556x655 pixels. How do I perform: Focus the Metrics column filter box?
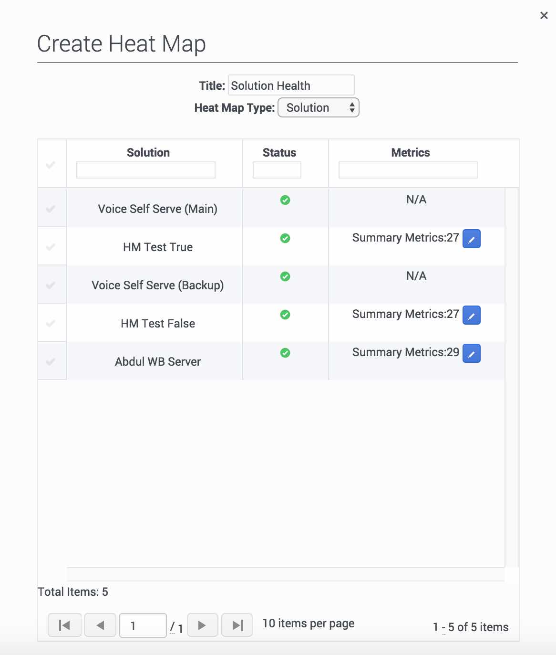pyautogui.click(x=408, y=170)
